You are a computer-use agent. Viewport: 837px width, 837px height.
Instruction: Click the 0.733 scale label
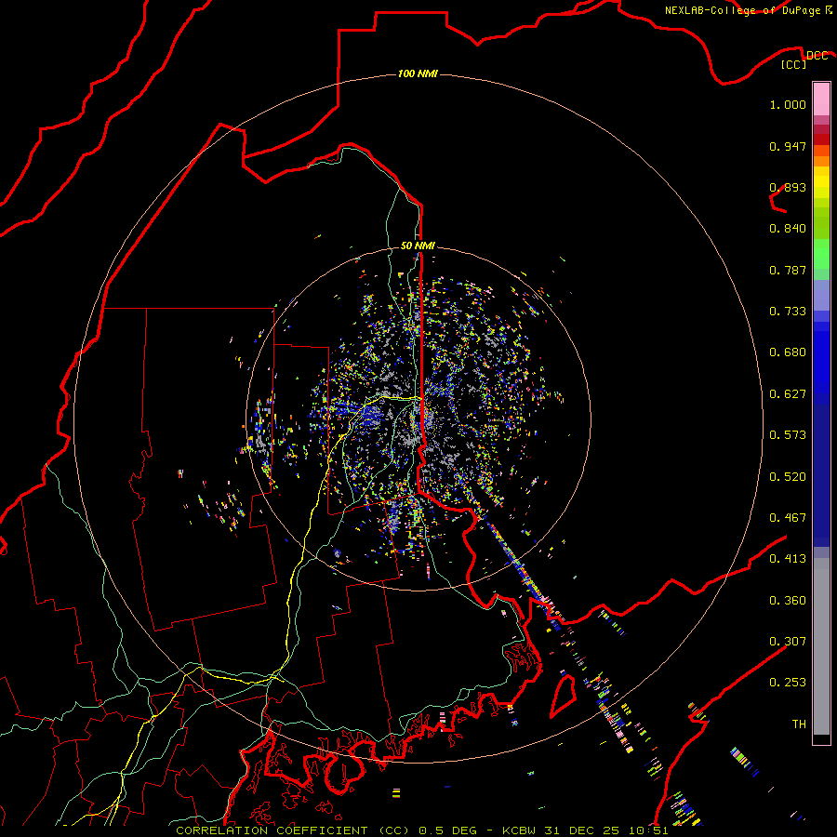pos(788,312)
